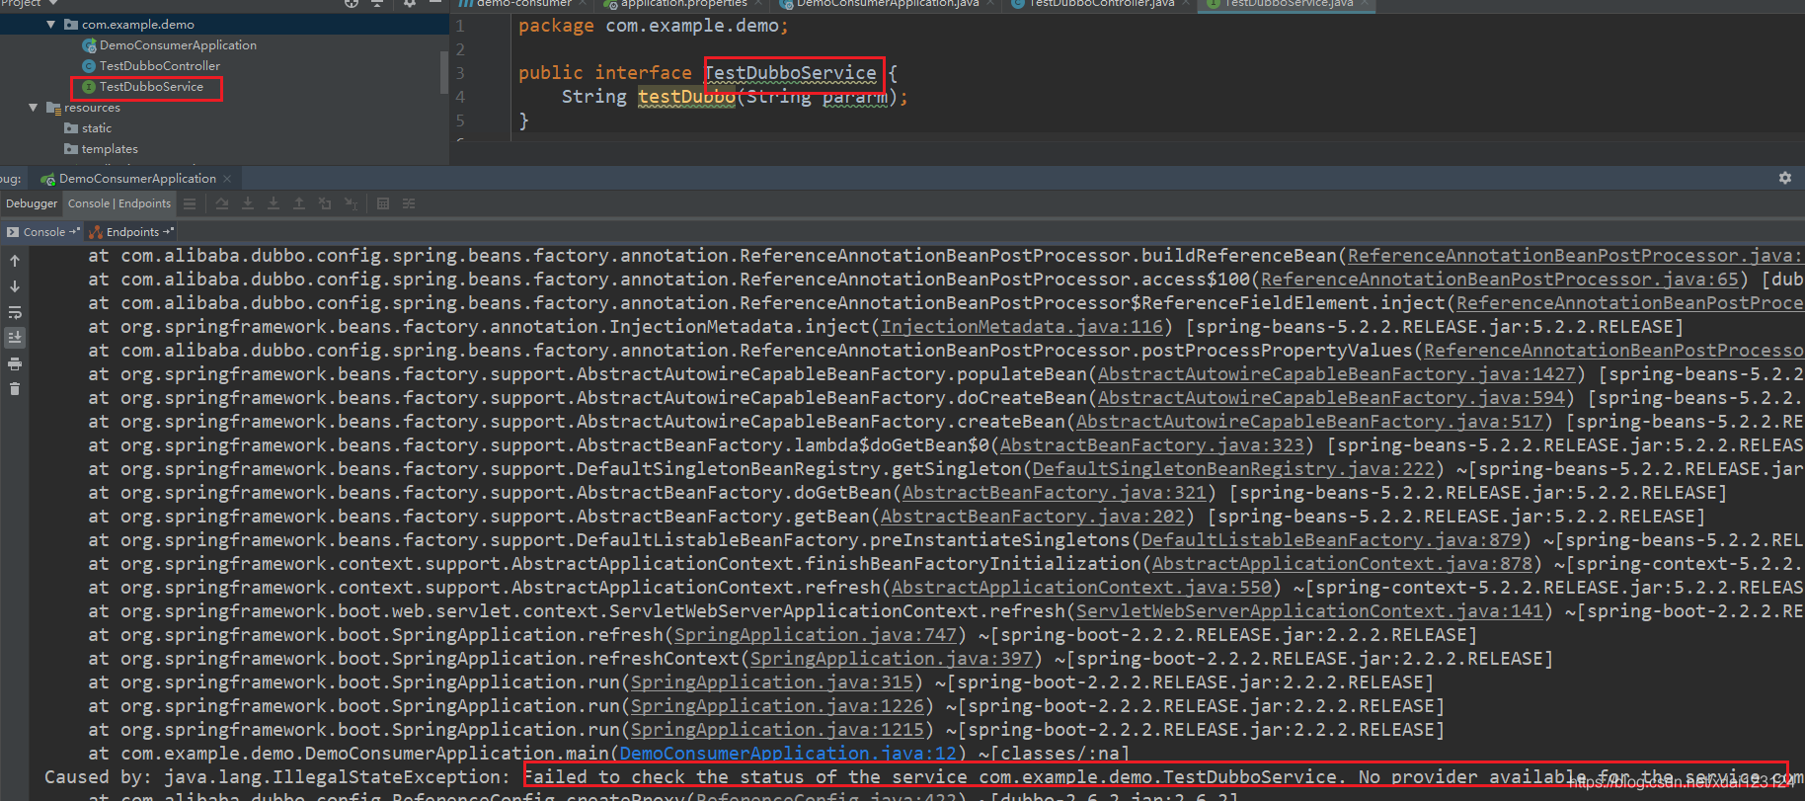Switch to the Console | Endpoints tab

(x=119, y=203)
